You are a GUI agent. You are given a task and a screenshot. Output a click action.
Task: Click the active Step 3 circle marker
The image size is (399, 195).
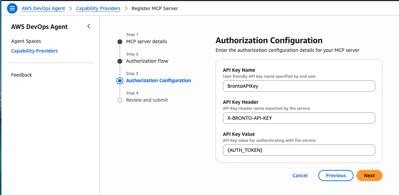pyautogui.click(x=120, y=81)
